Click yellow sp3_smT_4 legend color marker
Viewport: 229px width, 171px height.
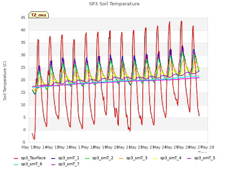pyautogui.click(x=155, y=158)
